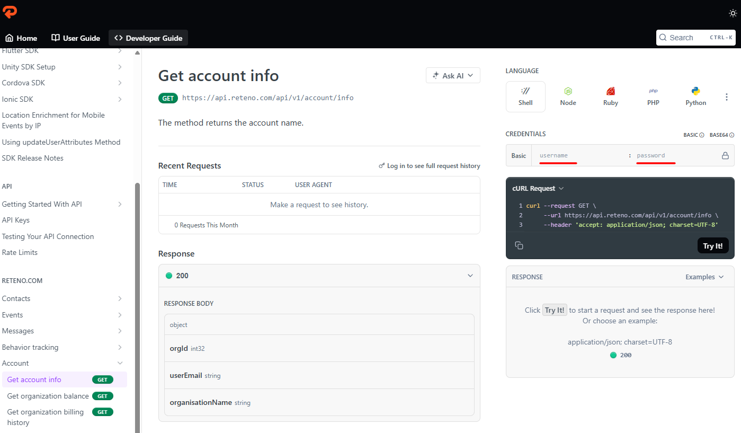Switch to the Developer Guide tab

(x=148, y=38)
